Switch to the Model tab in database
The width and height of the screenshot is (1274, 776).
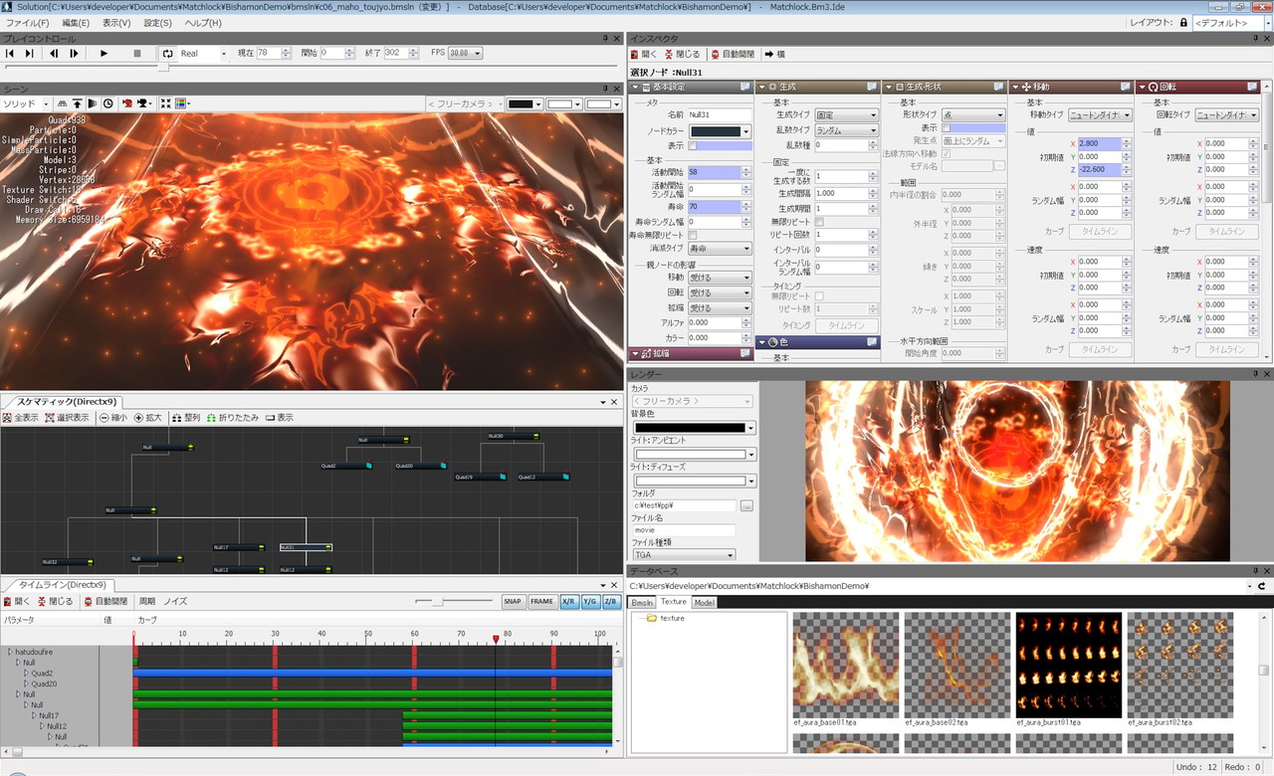click(x=704, y=602)
